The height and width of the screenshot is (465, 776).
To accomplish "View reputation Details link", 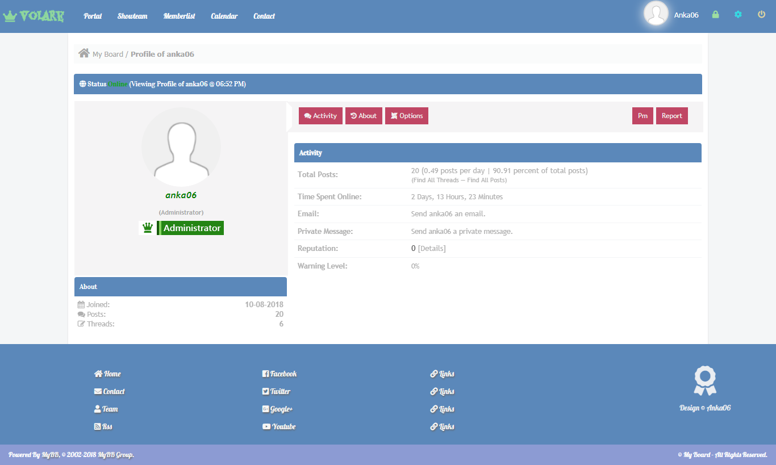I will coord(432,249).
